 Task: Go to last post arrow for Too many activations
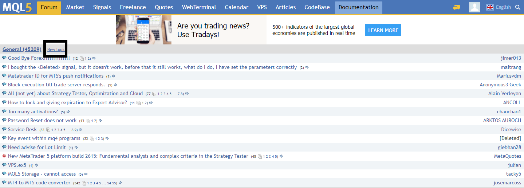pos(68,112)
